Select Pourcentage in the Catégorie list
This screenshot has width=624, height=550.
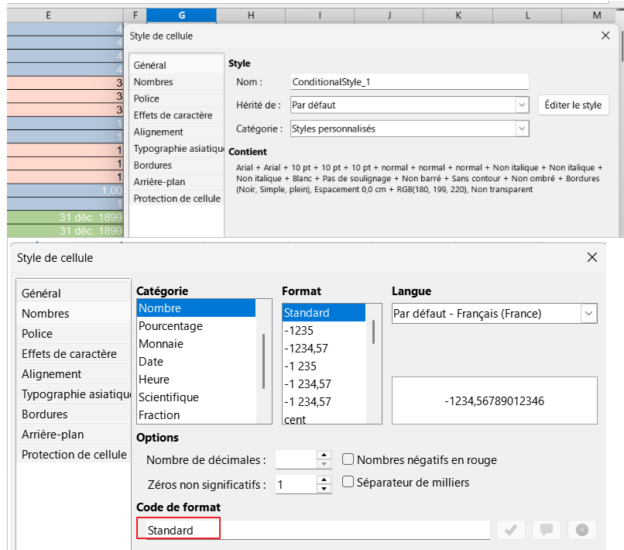(x=170, y=326)
